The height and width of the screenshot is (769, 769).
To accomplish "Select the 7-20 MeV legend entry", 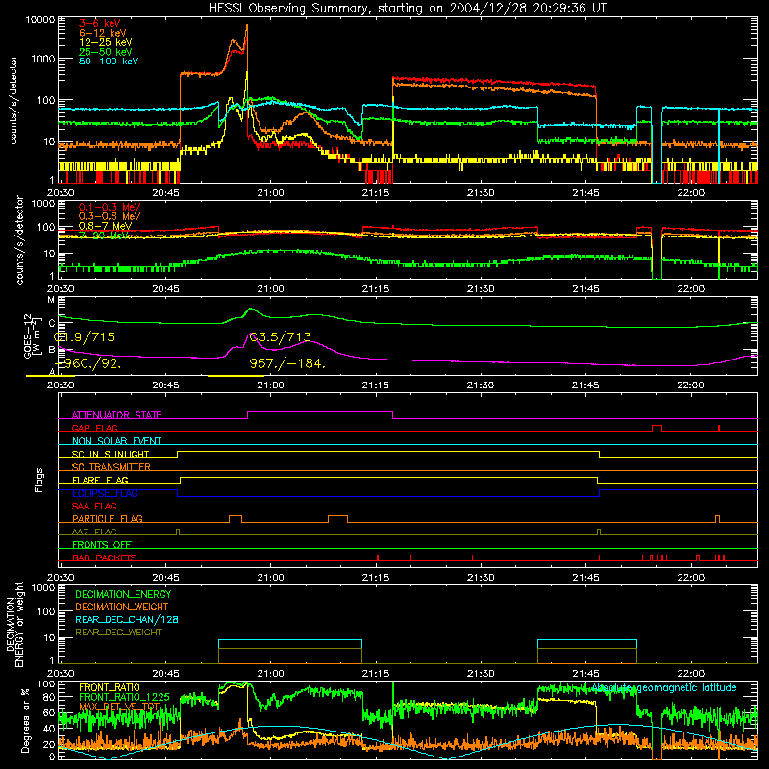I will [x=104, y=236].
